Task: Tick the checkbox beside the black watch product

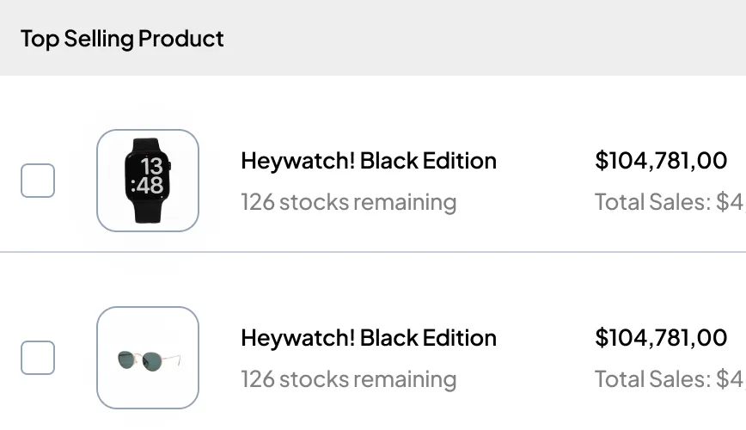Action: [38, 181]
